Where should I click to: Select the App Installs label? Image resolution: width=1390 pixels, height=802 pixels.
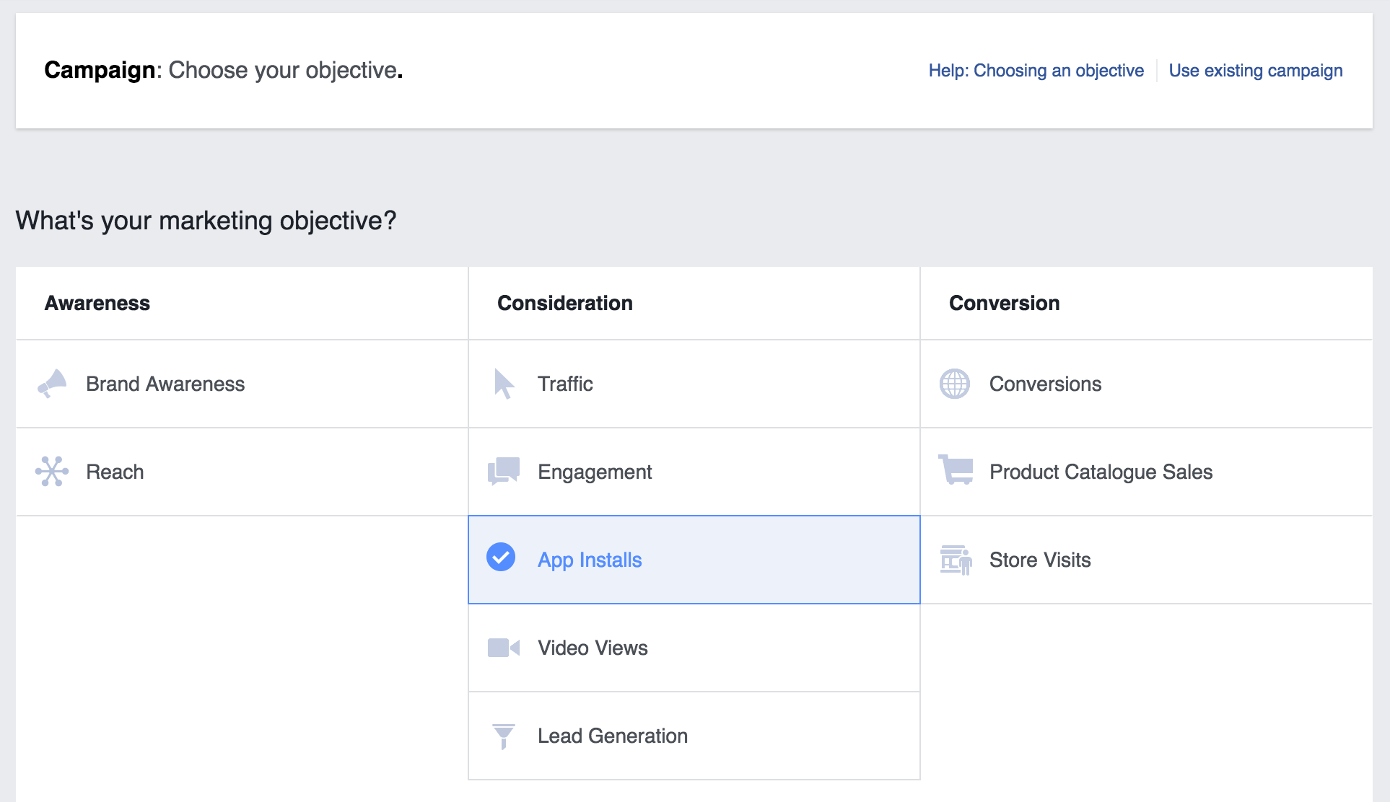tap(590, 560)
